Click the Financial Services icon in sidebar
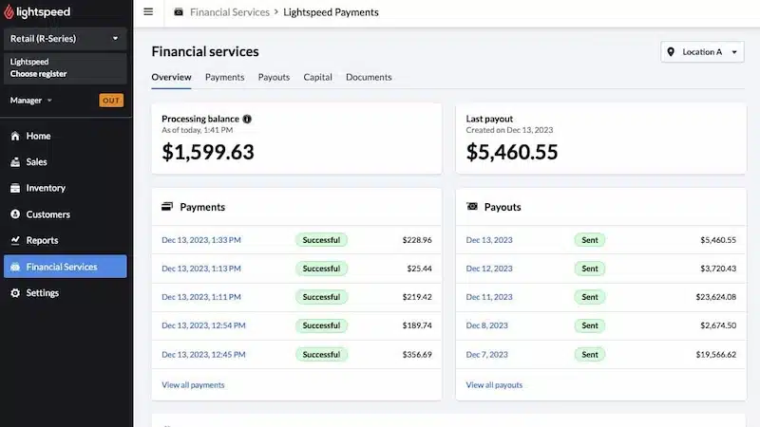Image resolution: width=760 pixels, height=427 pixels. coord(15,267)
